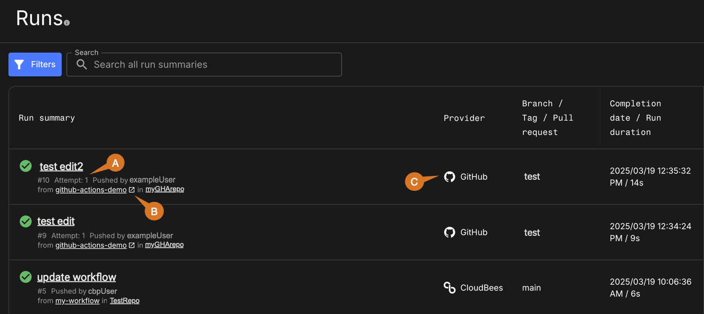Open the test edit run
Viewport: 704px width, 314px height.
click(56, 221)
